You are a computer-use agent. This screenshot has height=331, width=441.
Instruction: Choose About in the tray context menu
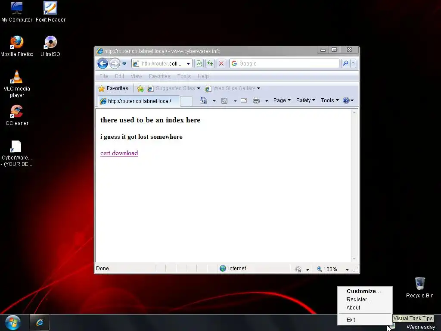353,308
